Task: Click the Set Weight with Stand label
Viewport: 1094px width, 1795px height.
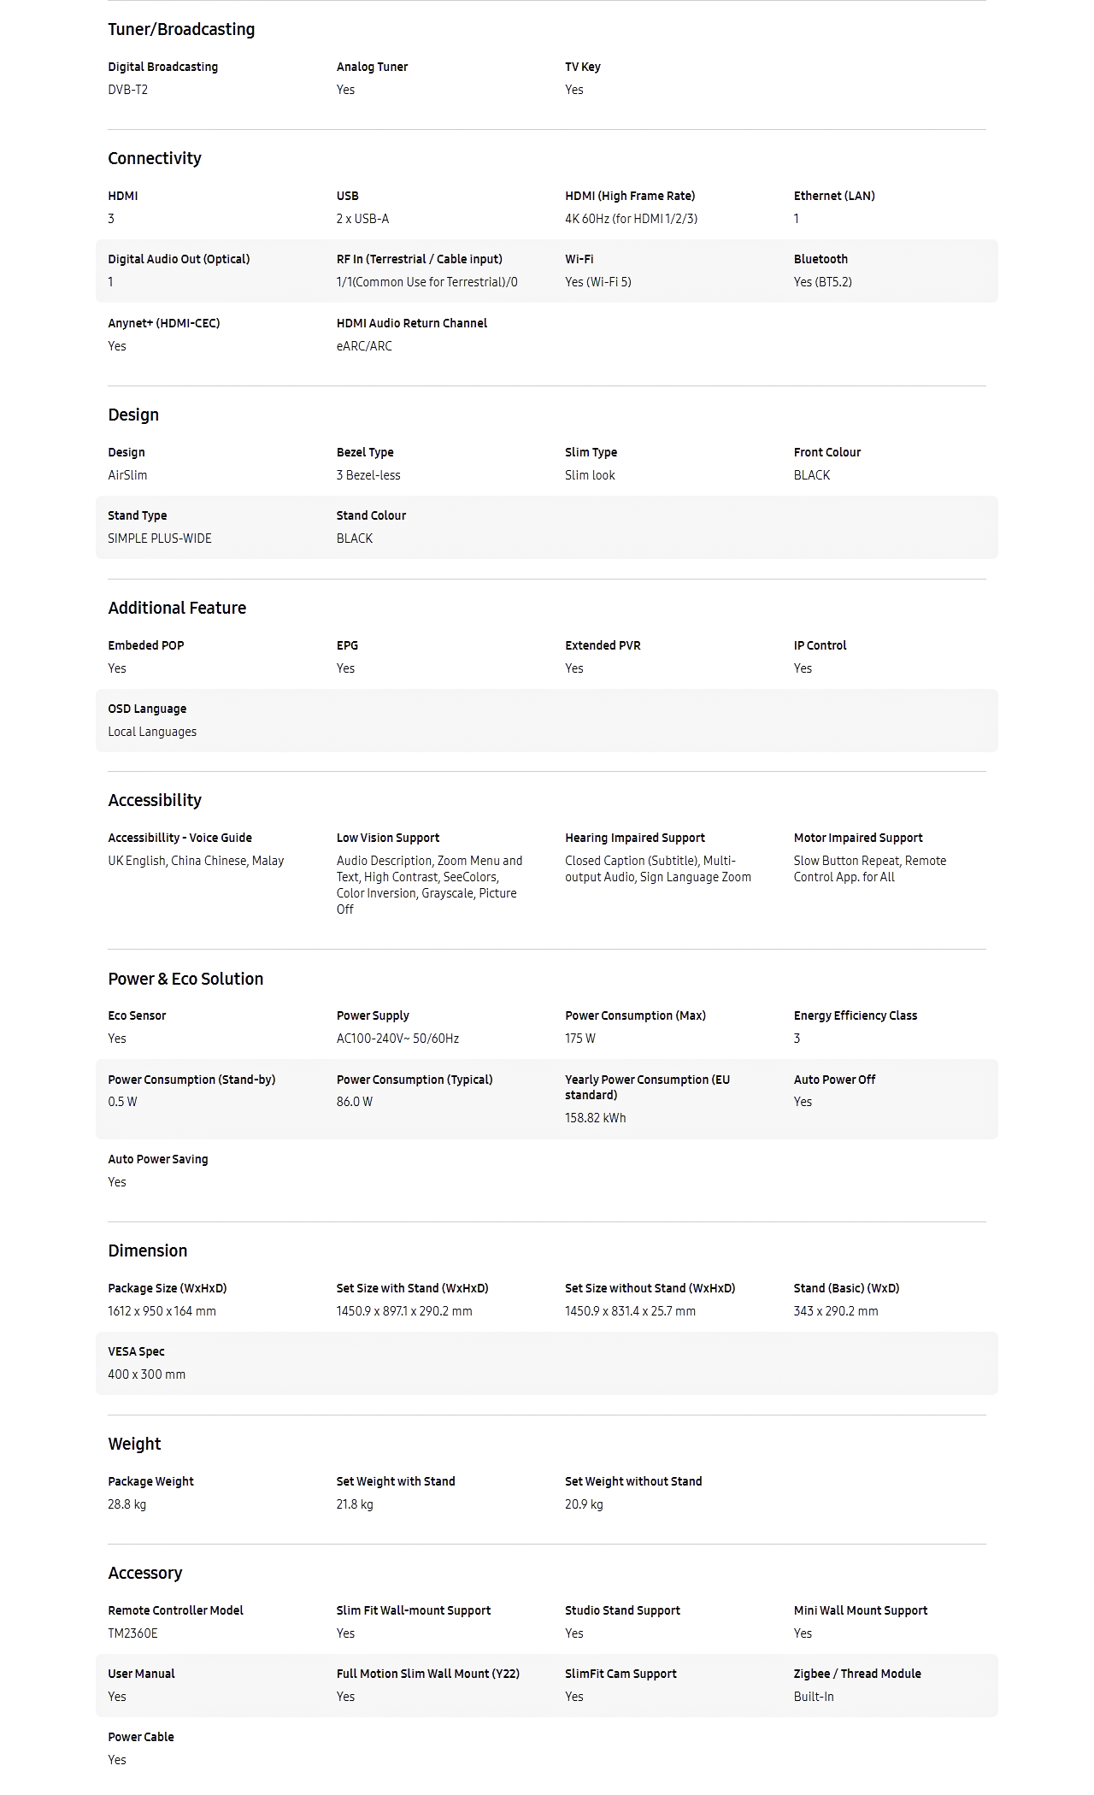Action: [396, 1481]
